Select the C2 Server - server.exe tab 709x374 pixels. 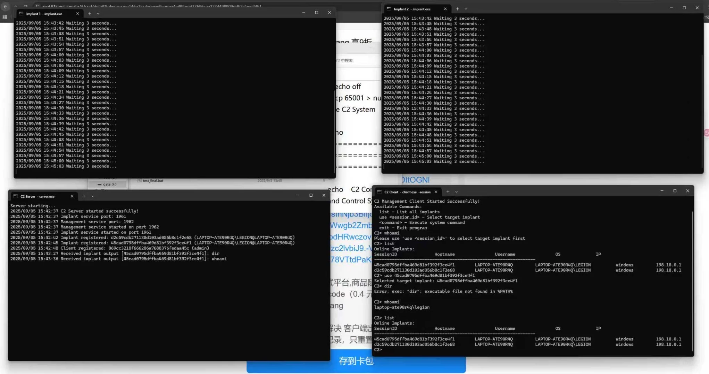point(37,196)
